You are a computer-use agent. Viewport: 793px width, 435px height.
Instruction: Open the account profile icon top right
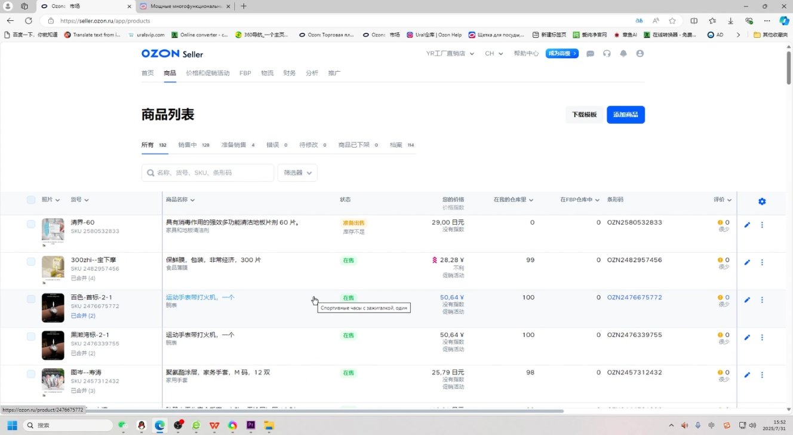(640, 53)
